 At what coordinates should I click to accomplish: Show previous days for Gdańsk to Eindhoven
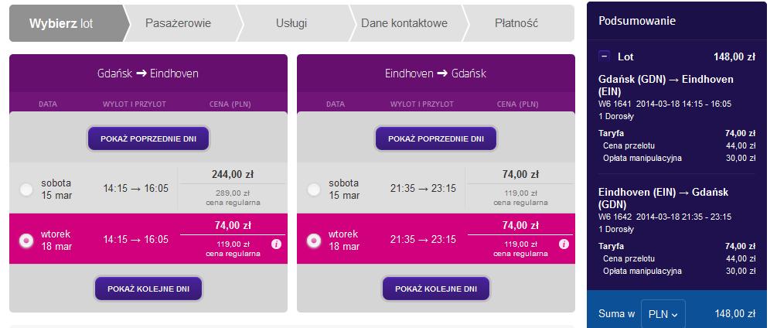tap(148, 138)
